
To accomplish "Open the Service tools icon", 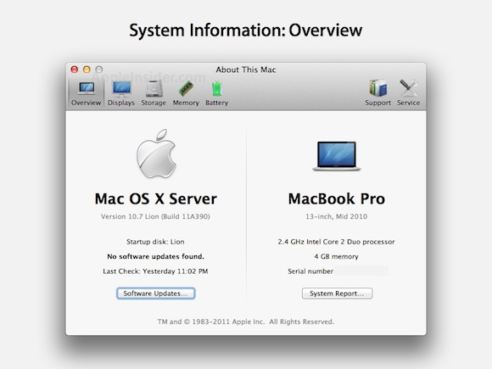I will (x=408, y=88).
